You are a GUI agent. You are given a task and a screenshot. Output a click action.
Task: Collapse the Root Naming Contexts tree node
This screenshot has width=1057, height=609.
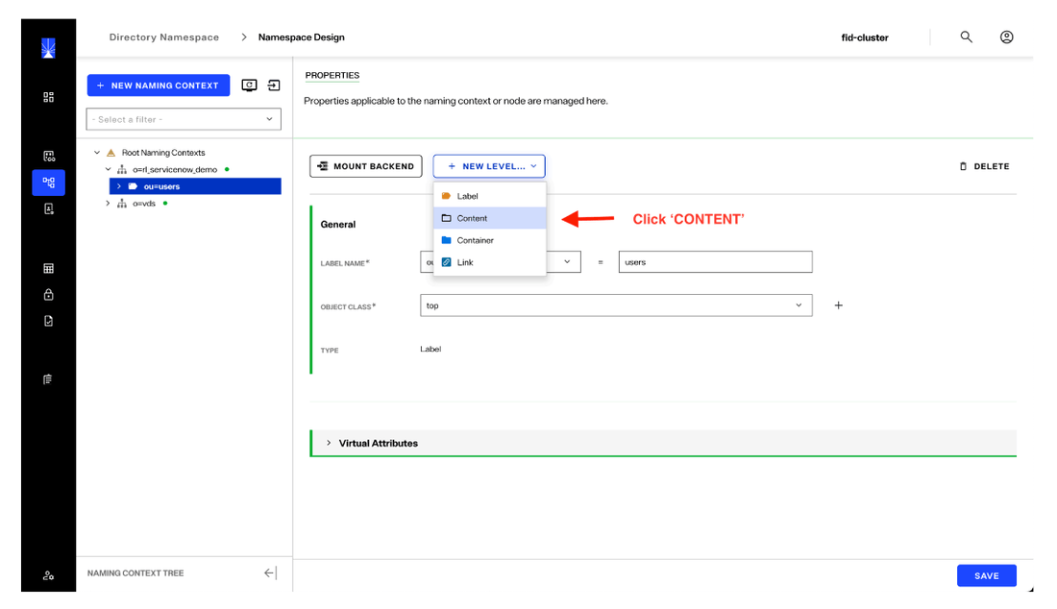[97, 153]
